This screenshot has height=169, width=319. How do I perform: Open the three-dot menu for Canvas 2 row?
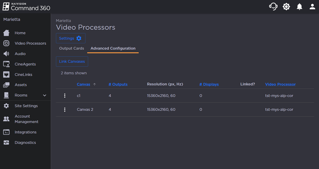click(65, 110)
